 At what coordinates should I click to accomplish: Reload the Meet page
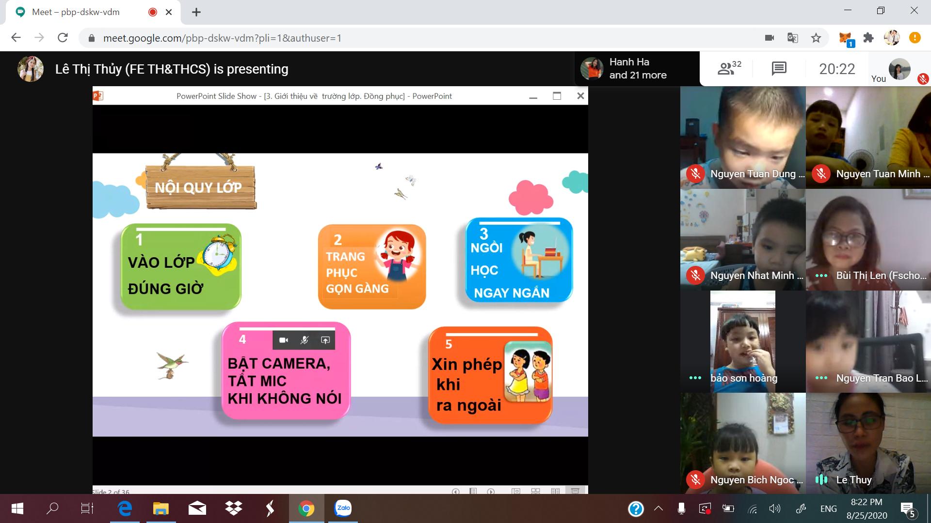point(63,38)
